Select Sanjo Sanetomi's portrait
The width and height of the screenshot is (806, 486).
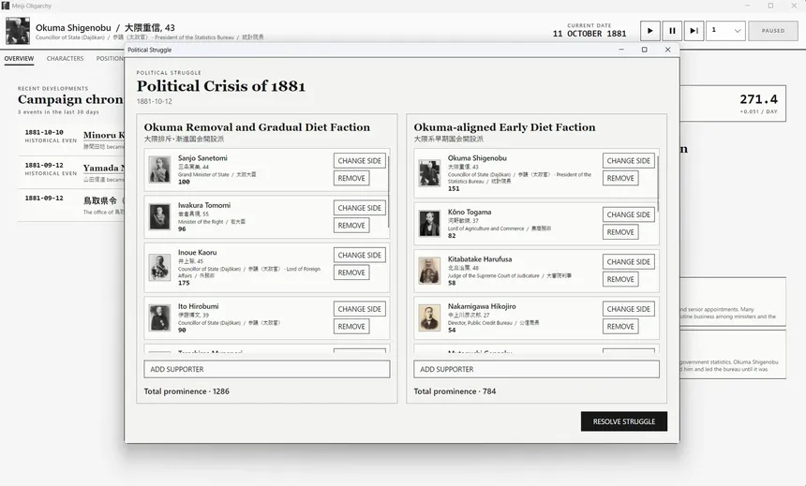pyautogui.click(x=159, y=169)
